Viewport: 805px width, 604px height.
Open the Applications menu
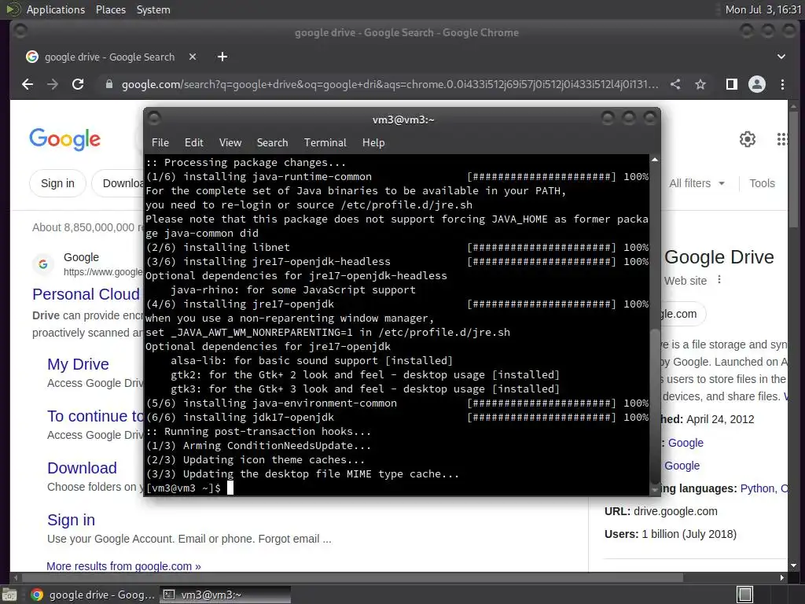[56, 9]
